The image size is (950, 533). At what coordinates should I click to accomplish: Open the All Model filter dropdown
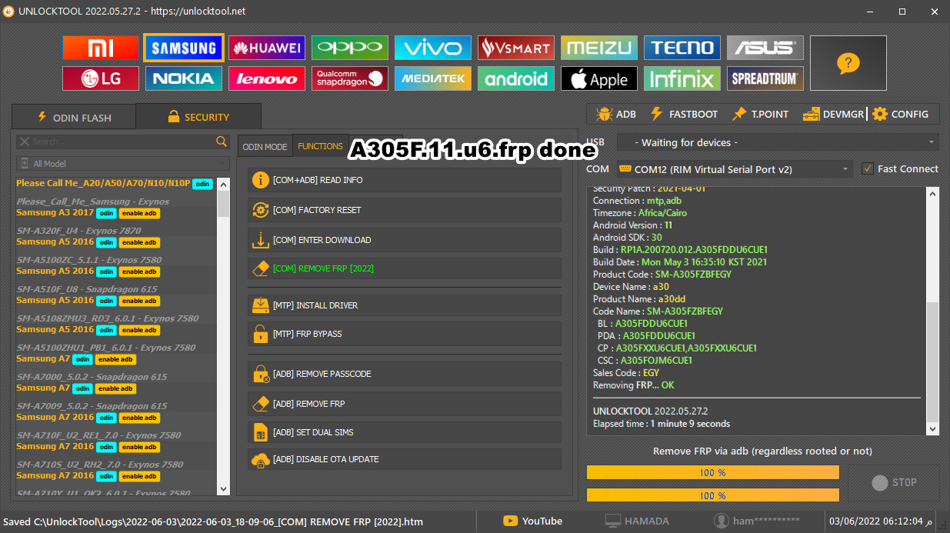[123, 163]
